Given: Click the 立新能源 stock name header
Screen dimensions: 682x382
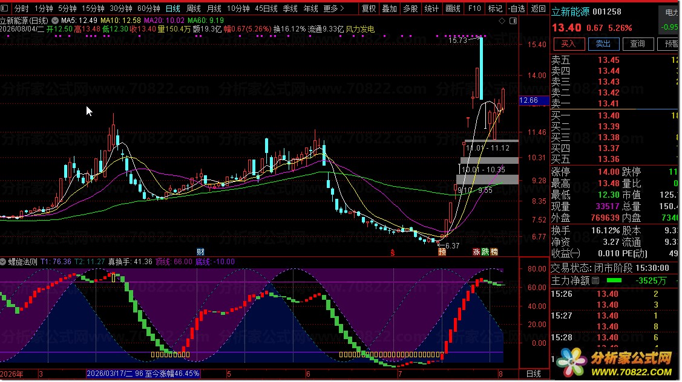Looking at the screenshot, I should click(570, 11).
